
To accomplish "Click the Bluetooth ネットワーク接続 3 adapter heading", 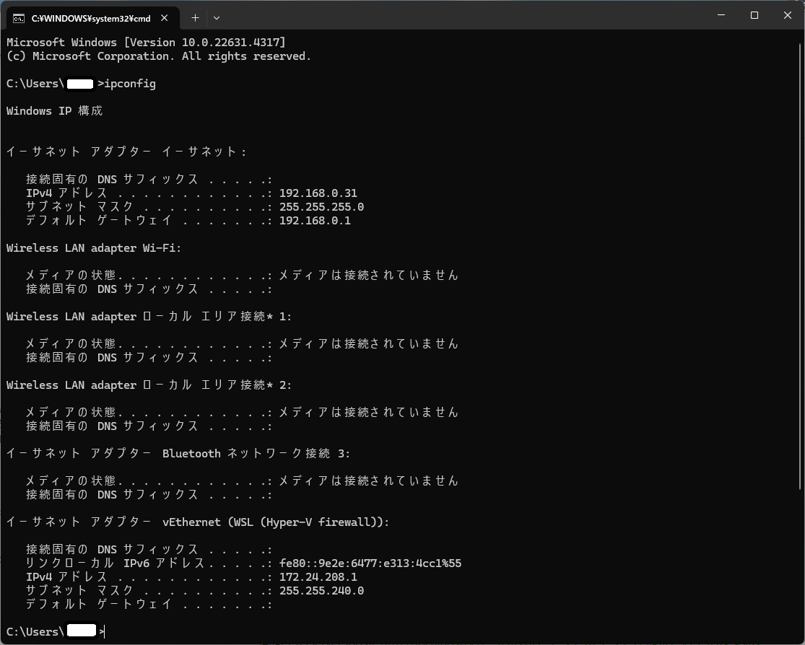I will coord(178,454).
